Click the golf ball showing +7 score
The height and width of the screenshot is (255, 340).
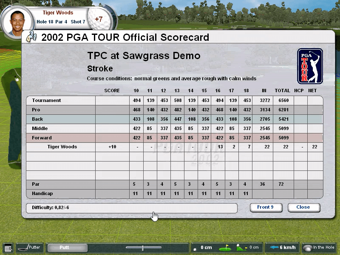point(100,19)
